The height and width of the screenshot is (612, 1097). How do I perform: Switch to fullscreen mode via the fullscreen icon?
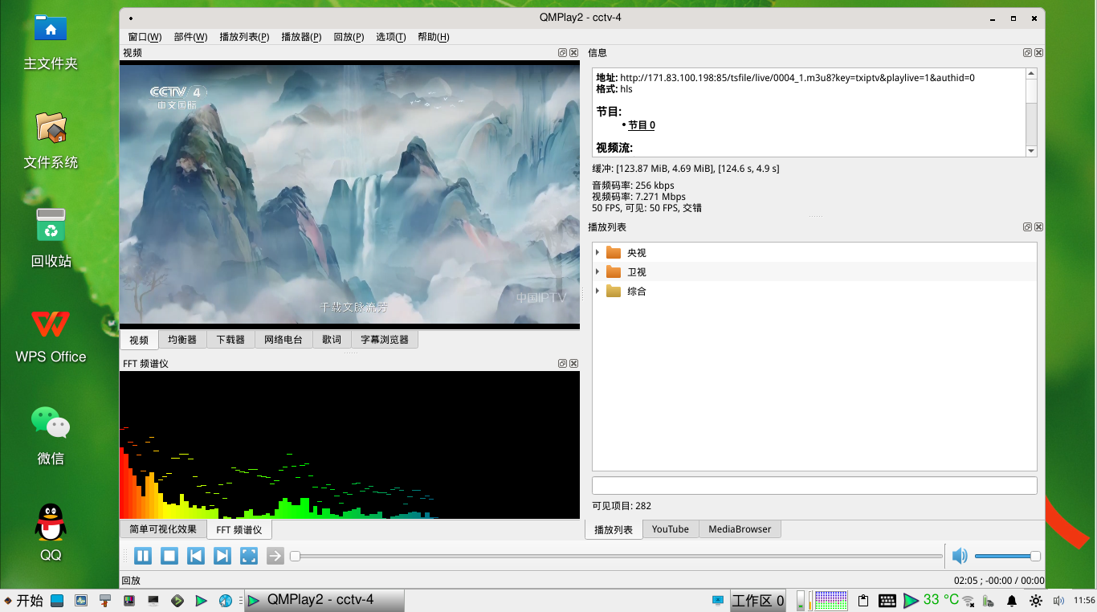tap(248, 555)
